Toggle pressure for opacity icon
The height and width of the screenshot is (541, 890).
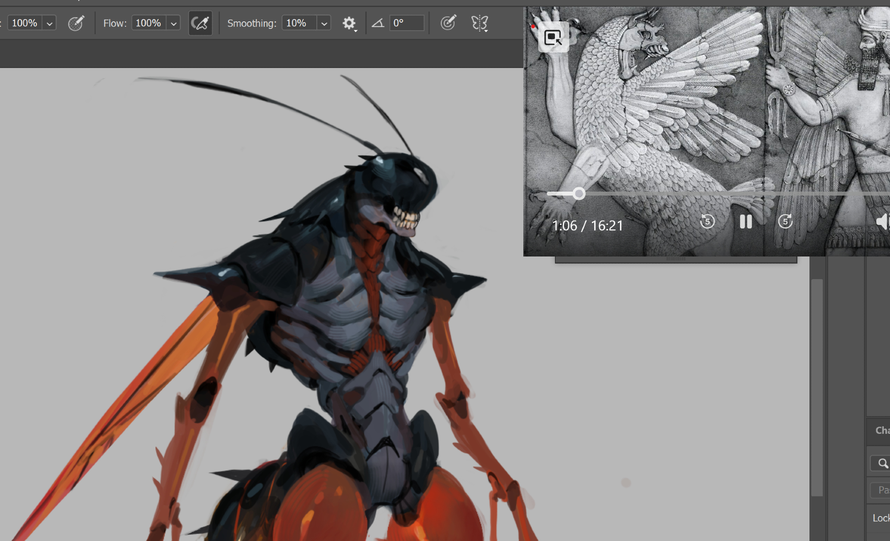(76, 23)
